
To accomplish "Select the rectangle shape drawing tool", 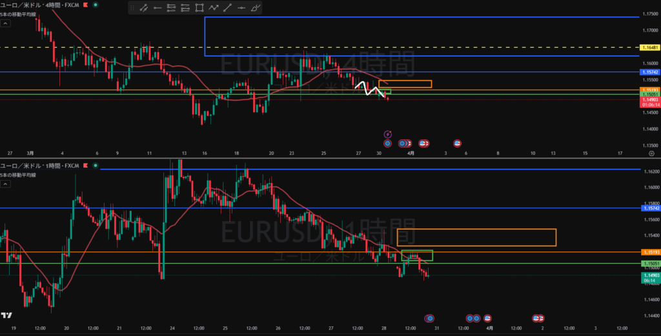I will pyautogui.click(x=199, y=8).
